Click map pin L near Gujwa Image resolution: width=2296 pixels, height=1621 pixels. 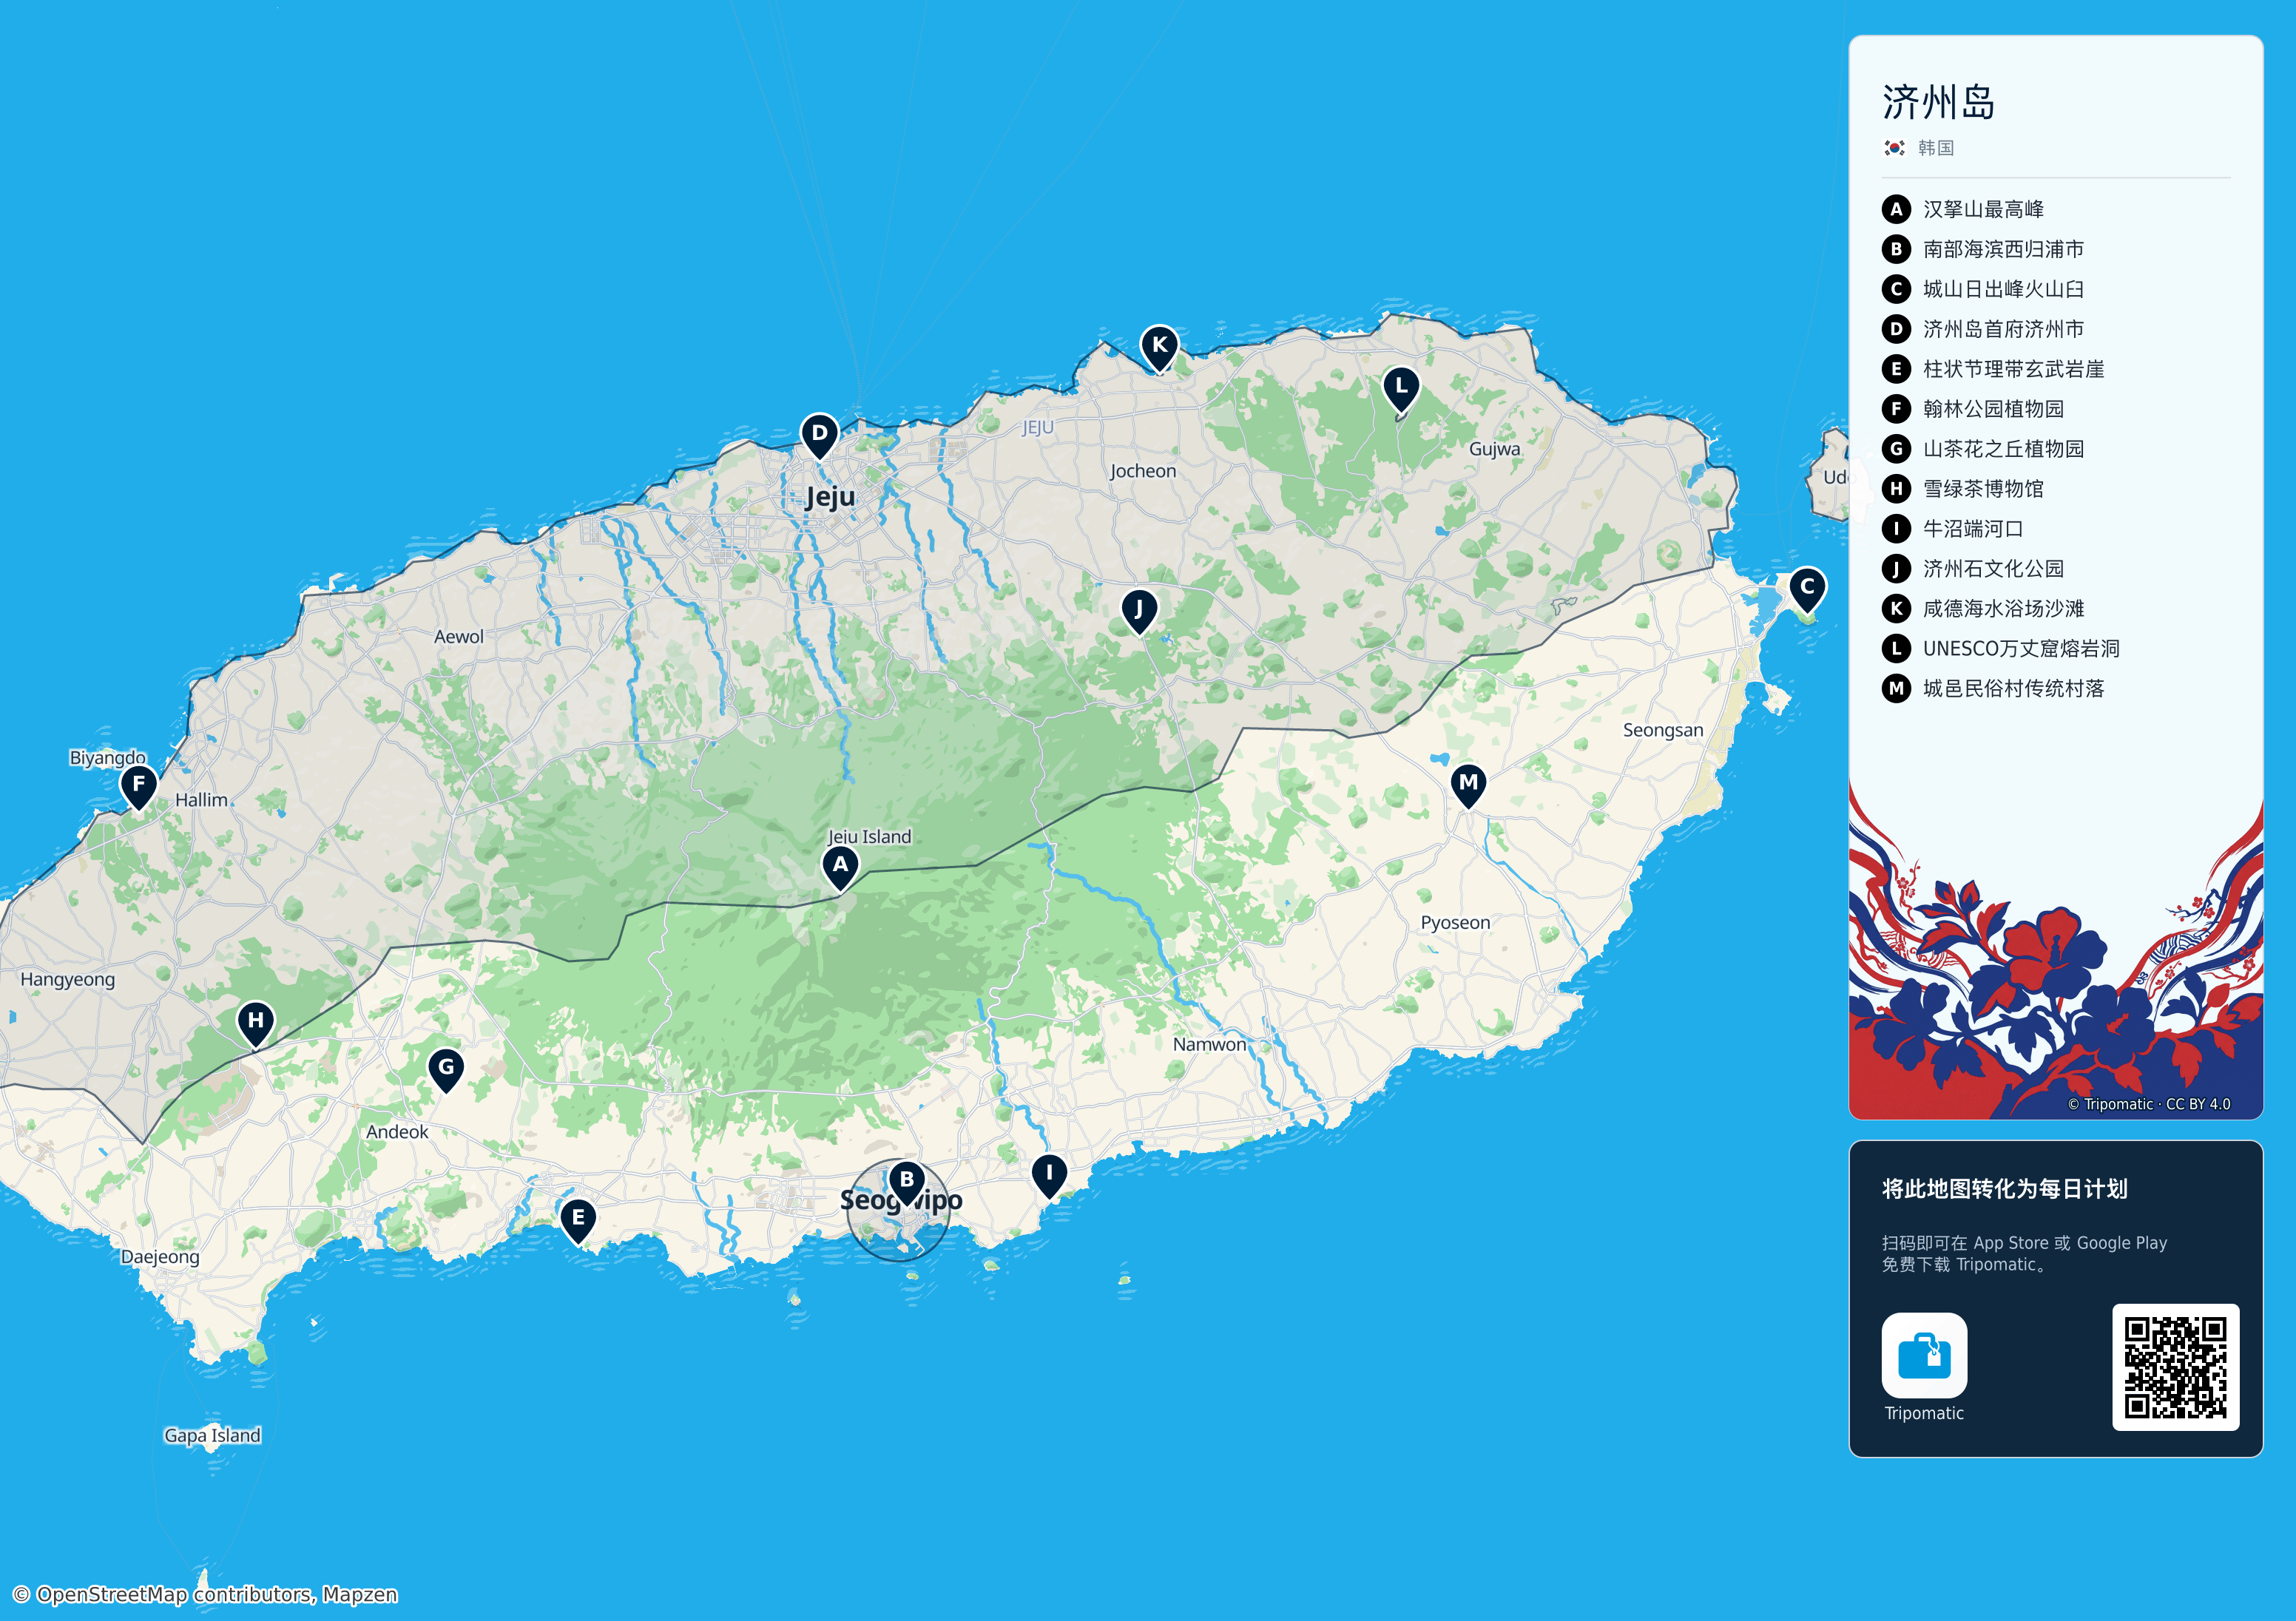tap(1401, 389)
